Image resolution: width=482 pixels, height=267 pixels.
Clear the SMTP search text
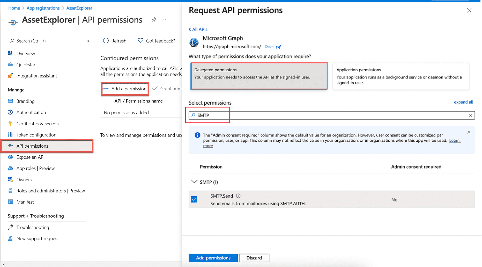coord(470,115)
